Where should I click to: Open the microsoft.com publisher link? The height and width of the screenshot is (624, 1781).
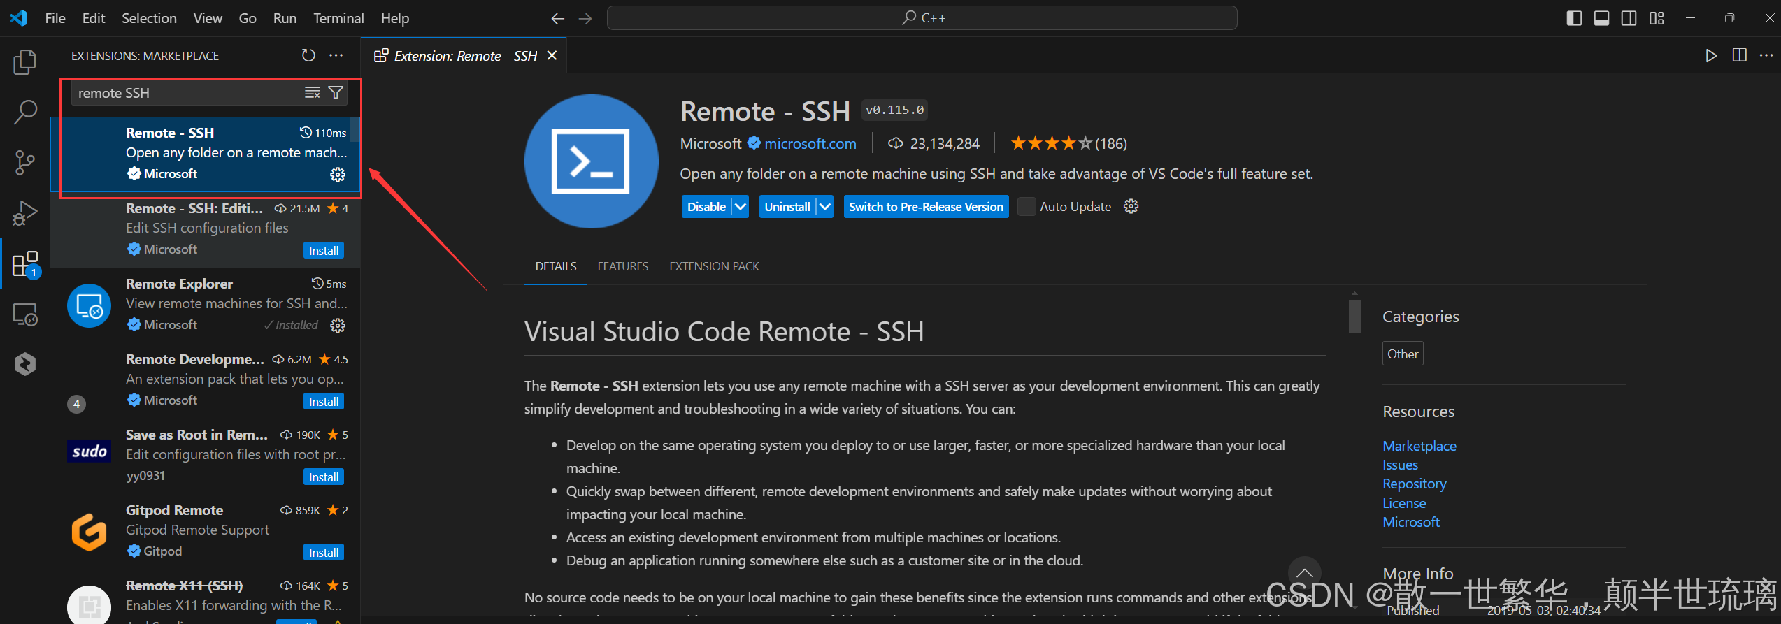(810, 144)
